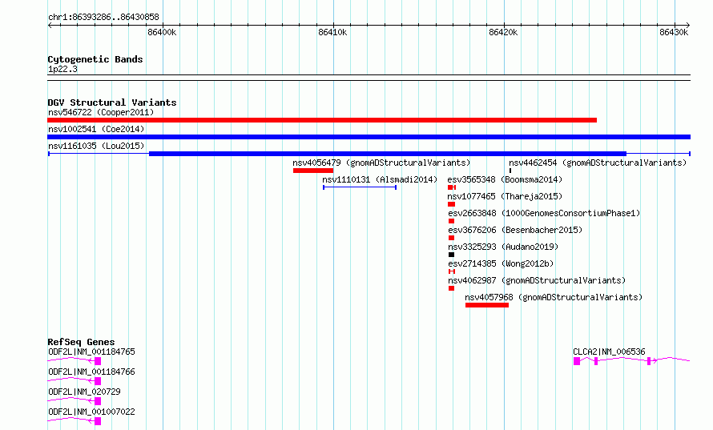Click the RefSeq Genes track title
Image resolution: width=713 pixels, height=430 pixels.
[x=81, y=342]
